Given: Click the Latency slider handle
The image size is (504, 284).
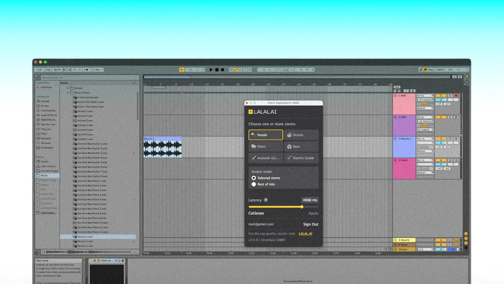Looking at the screenshot, I should coord(302,207).
